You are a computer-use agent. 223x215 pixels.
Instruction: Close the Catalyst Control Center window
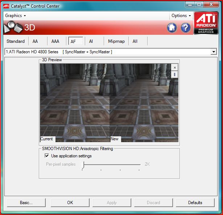click(211, 5)
